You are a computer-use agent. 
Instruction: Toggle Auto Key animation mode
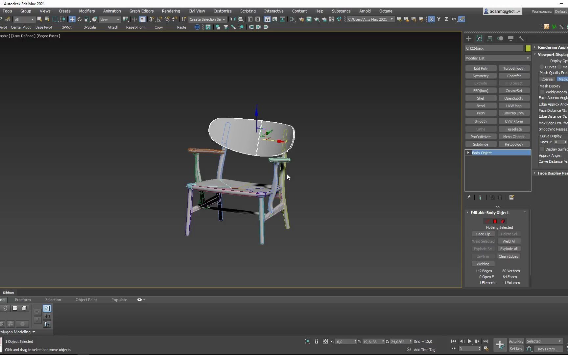tap(516, 341)
